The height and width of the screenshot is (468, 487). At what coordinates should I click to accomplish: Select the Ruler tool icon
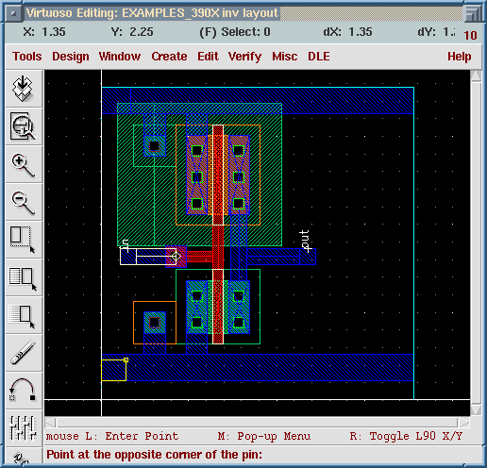click(x=24, y=353)
